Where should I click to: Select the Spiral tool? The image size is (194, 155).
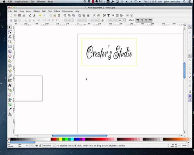(10, 66)
